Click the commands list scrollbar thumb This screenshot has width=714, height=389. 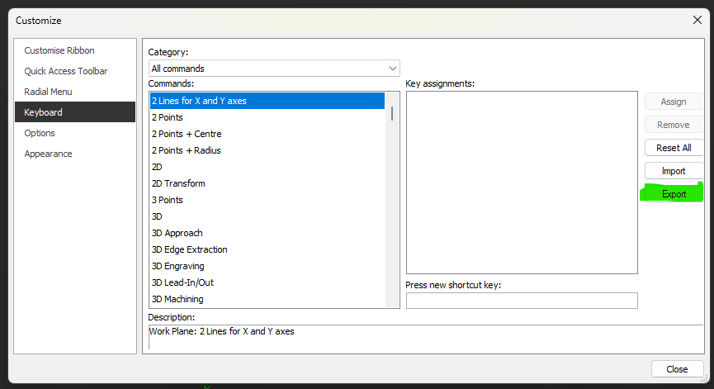[392, 114]
